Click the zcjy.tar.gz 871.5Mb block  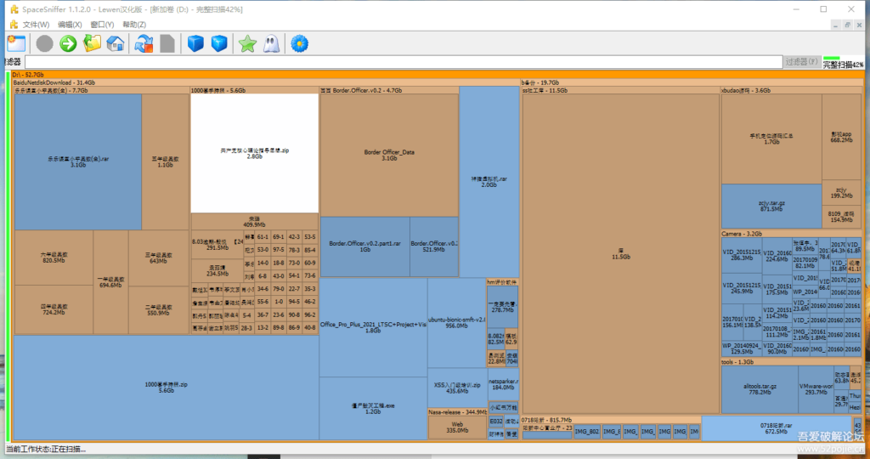pyautogui.click(x=771, y=205)
